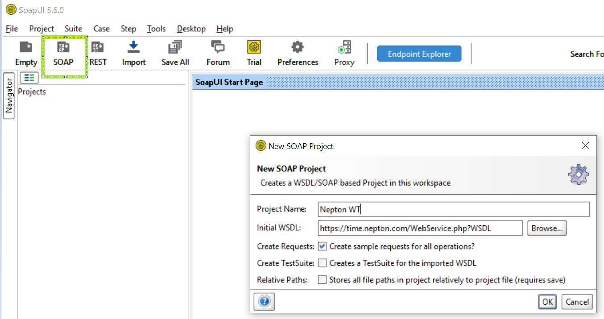The width and height of the screenshot is (604, 319).
Task: Create a new Empty project from toolbar
Action: tap(26, 54)
